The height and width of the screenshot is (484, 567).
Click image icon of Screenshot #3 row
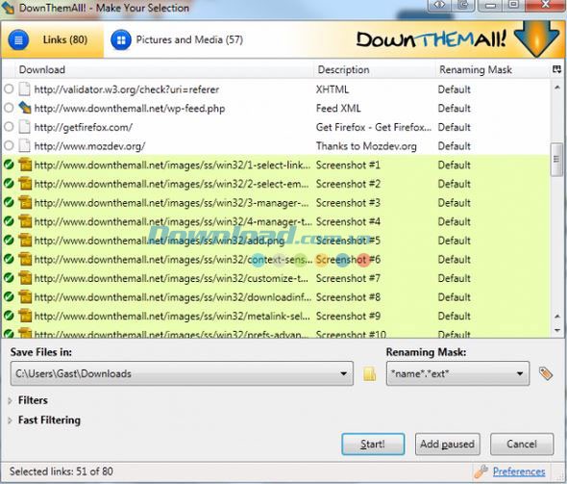coord(25,202)
